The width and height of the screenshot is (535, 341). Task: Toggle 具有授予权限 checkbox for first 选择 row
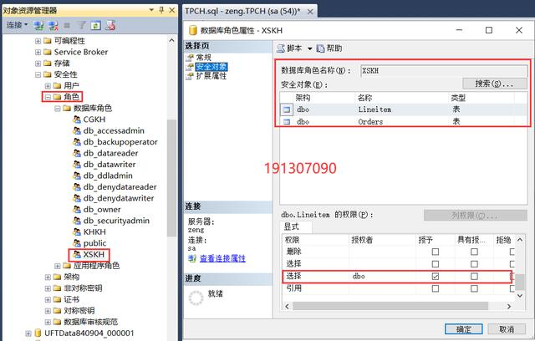474,264
